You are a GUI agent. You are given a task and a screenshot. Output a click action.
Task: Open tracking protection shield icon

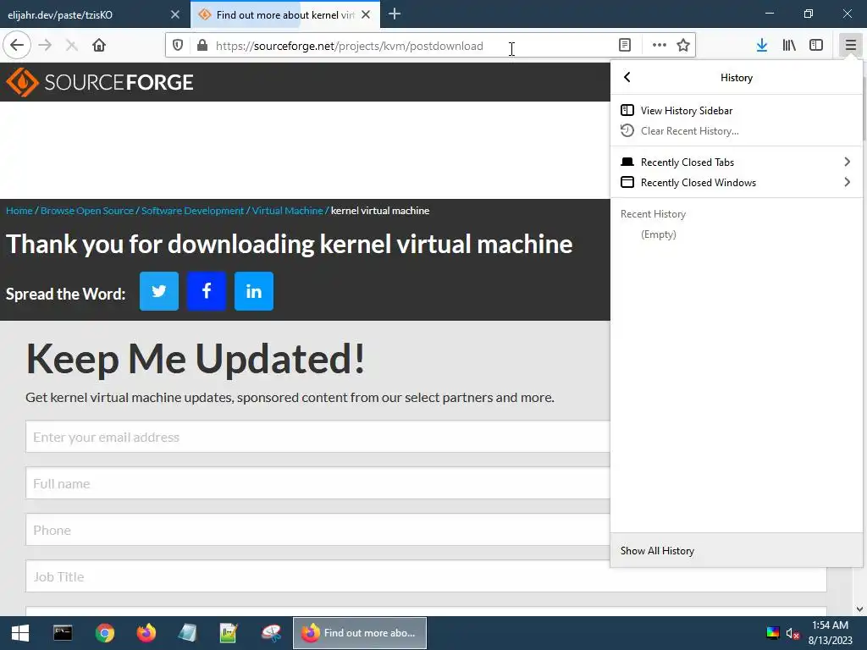(178, 46)
